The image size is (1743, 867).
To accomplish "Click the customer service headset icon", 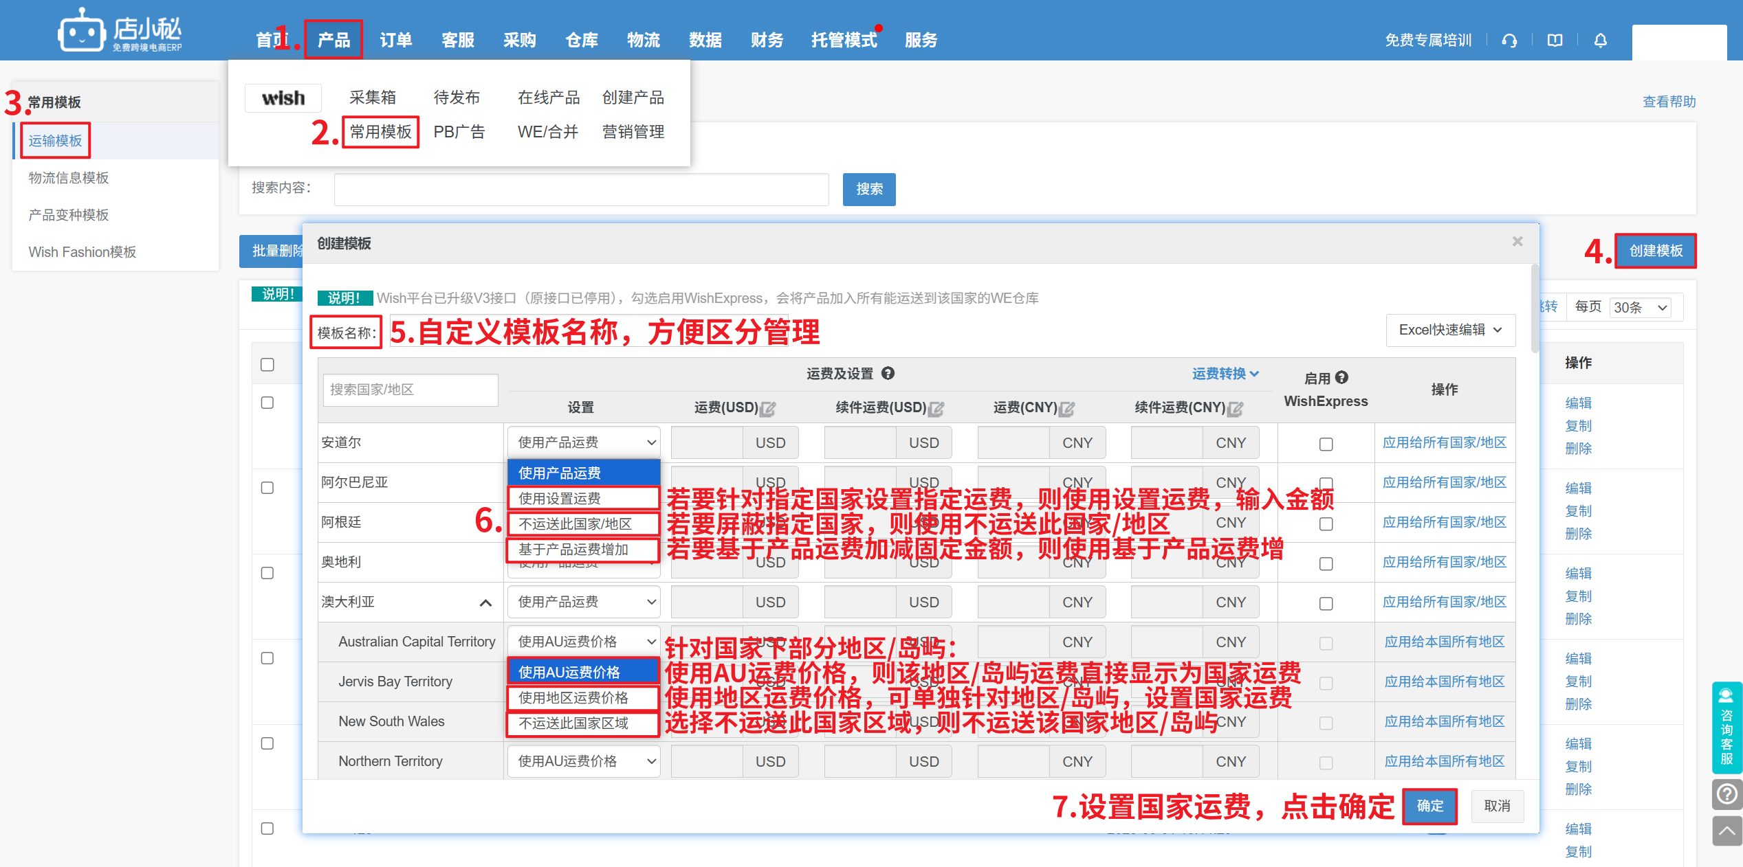I will click(1509, 41).
